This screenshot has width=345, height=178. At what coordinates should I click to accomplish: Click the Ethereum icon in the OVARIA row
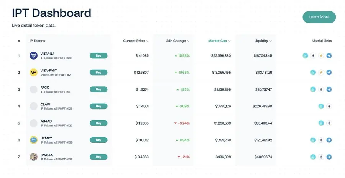tap(321, 157)
